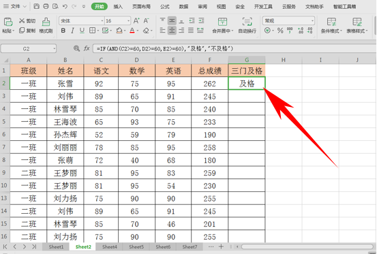
Task: Toggle vertical middle alignment
Action: click(172, 21)
